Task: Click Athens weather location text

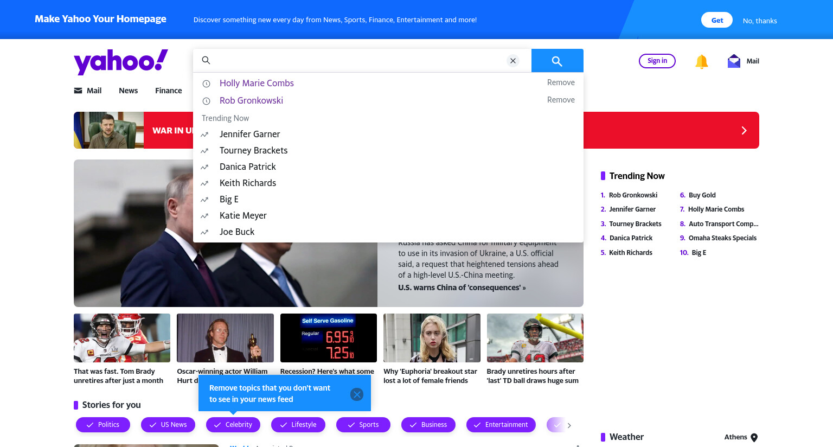Action: (736, 437)
